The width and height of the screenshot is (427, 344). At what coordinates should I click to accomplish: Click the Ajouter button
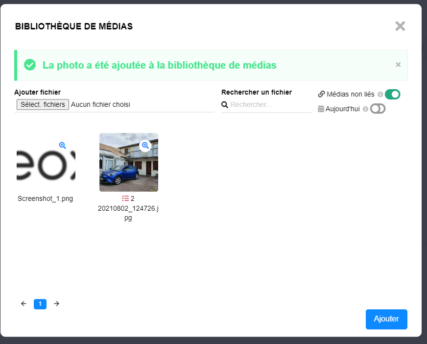click(386, 319)
